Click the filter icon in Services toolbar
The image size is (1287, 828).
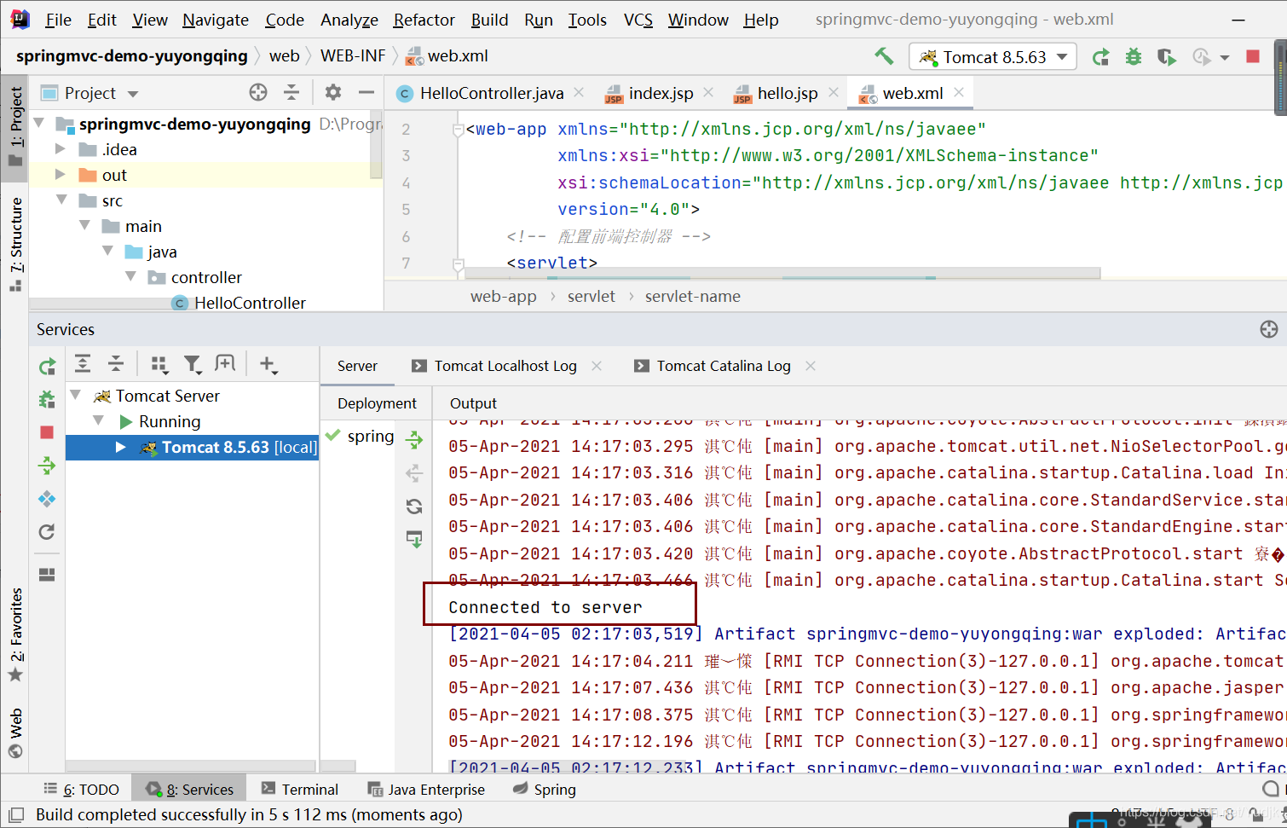click(193, 365)
